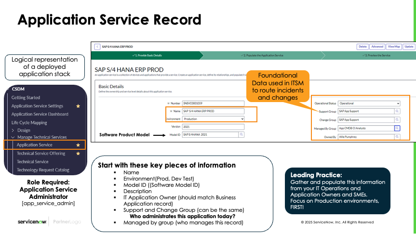Open the Managed By Group lookup icon
Screen dimensions: 416x234
tap(397, 128)
